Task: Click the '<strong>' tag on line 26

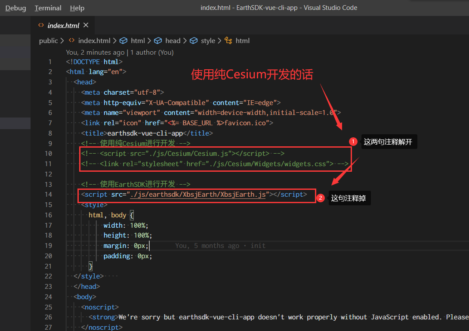Action: 104,317
